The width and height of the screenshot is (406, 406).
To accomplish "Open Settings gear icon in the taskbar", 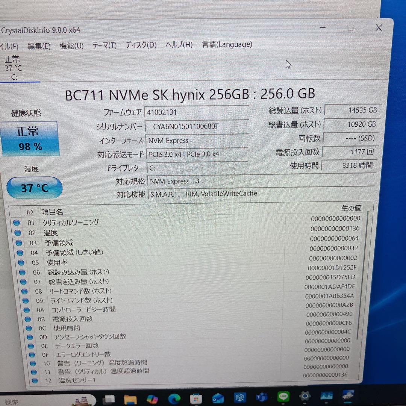I will 305,397.
